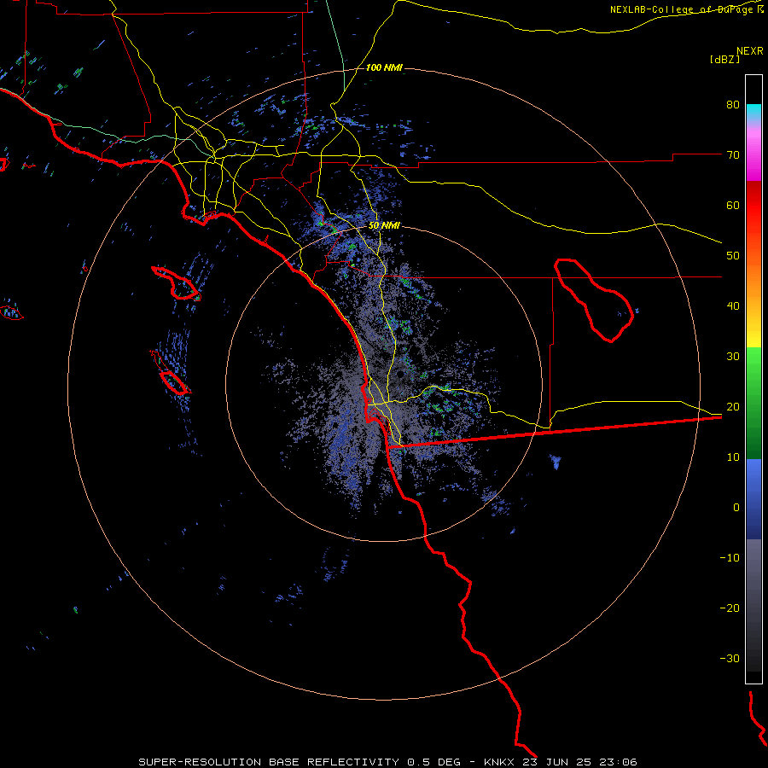
Task: Click the 60 value on dBZ scale
Action: click(x=733, y=205)
